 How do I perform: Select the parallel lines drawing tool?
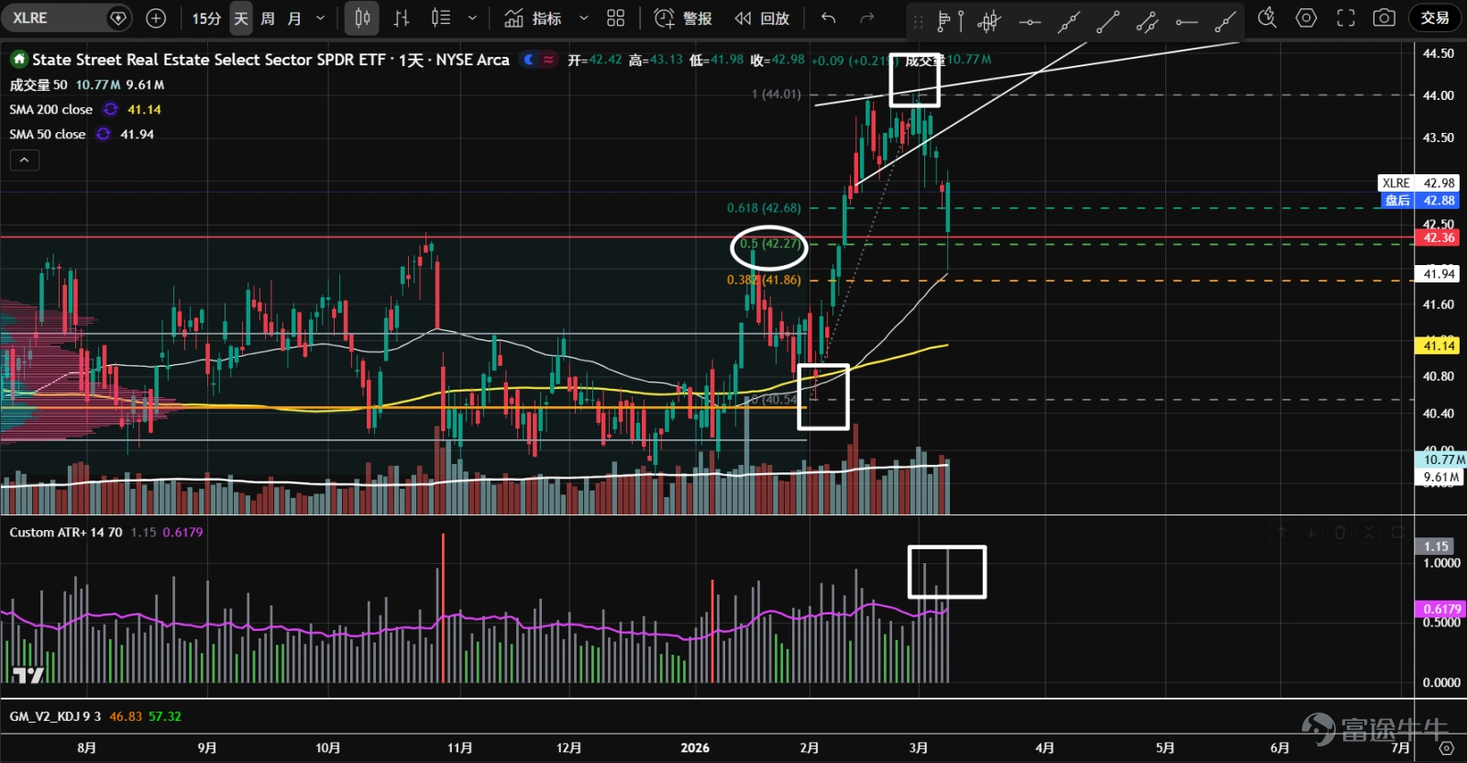[x=1147, y=21]
